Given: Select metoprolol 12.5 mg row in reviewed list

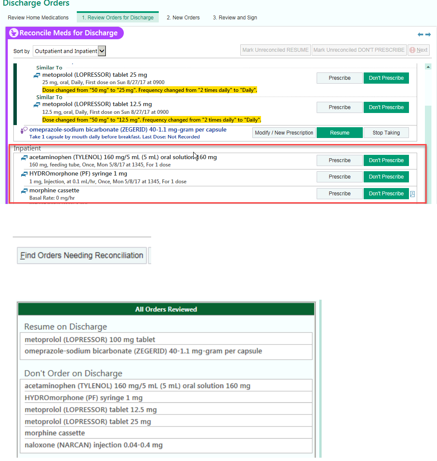Looking at the screenshot, I should (x=166, y=410).
